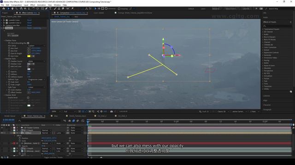Toggle the fx switch of Lumetri Color 2

tap(4, 22)
